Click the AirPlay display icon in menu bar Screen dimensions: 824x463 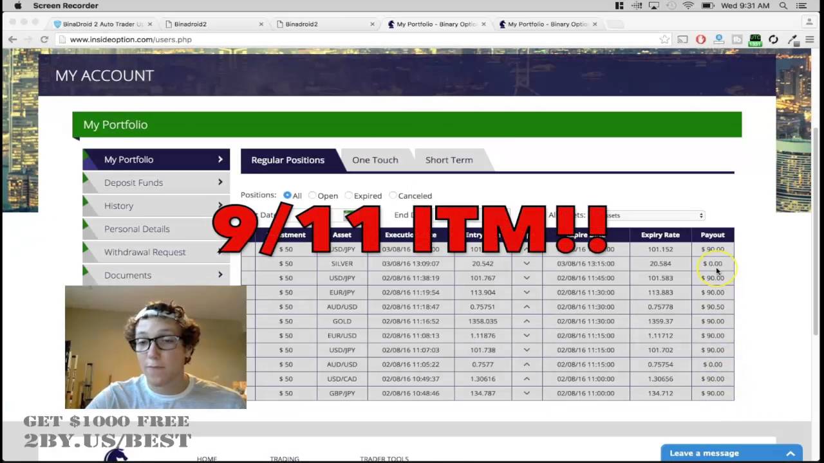pos(654,6)
